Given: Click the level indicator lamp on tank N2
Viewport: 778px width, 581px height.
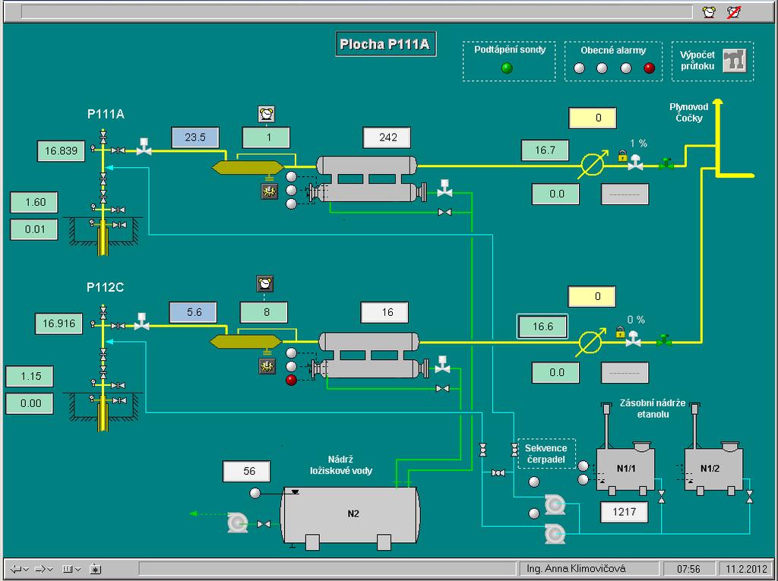Looking at the screenshot, I should [255, 493].
